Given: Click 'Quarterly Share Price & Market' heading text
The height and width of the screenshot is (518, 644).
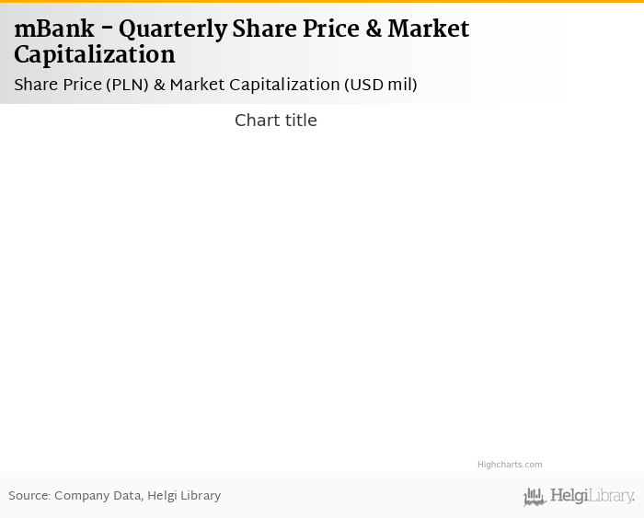Looking at the screenshot, I should pos(294,29).
